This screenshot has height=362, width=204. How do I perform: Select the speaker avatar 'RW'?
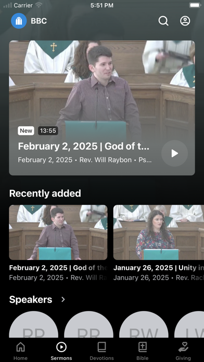pyautogui.click(x=144, y=325)
